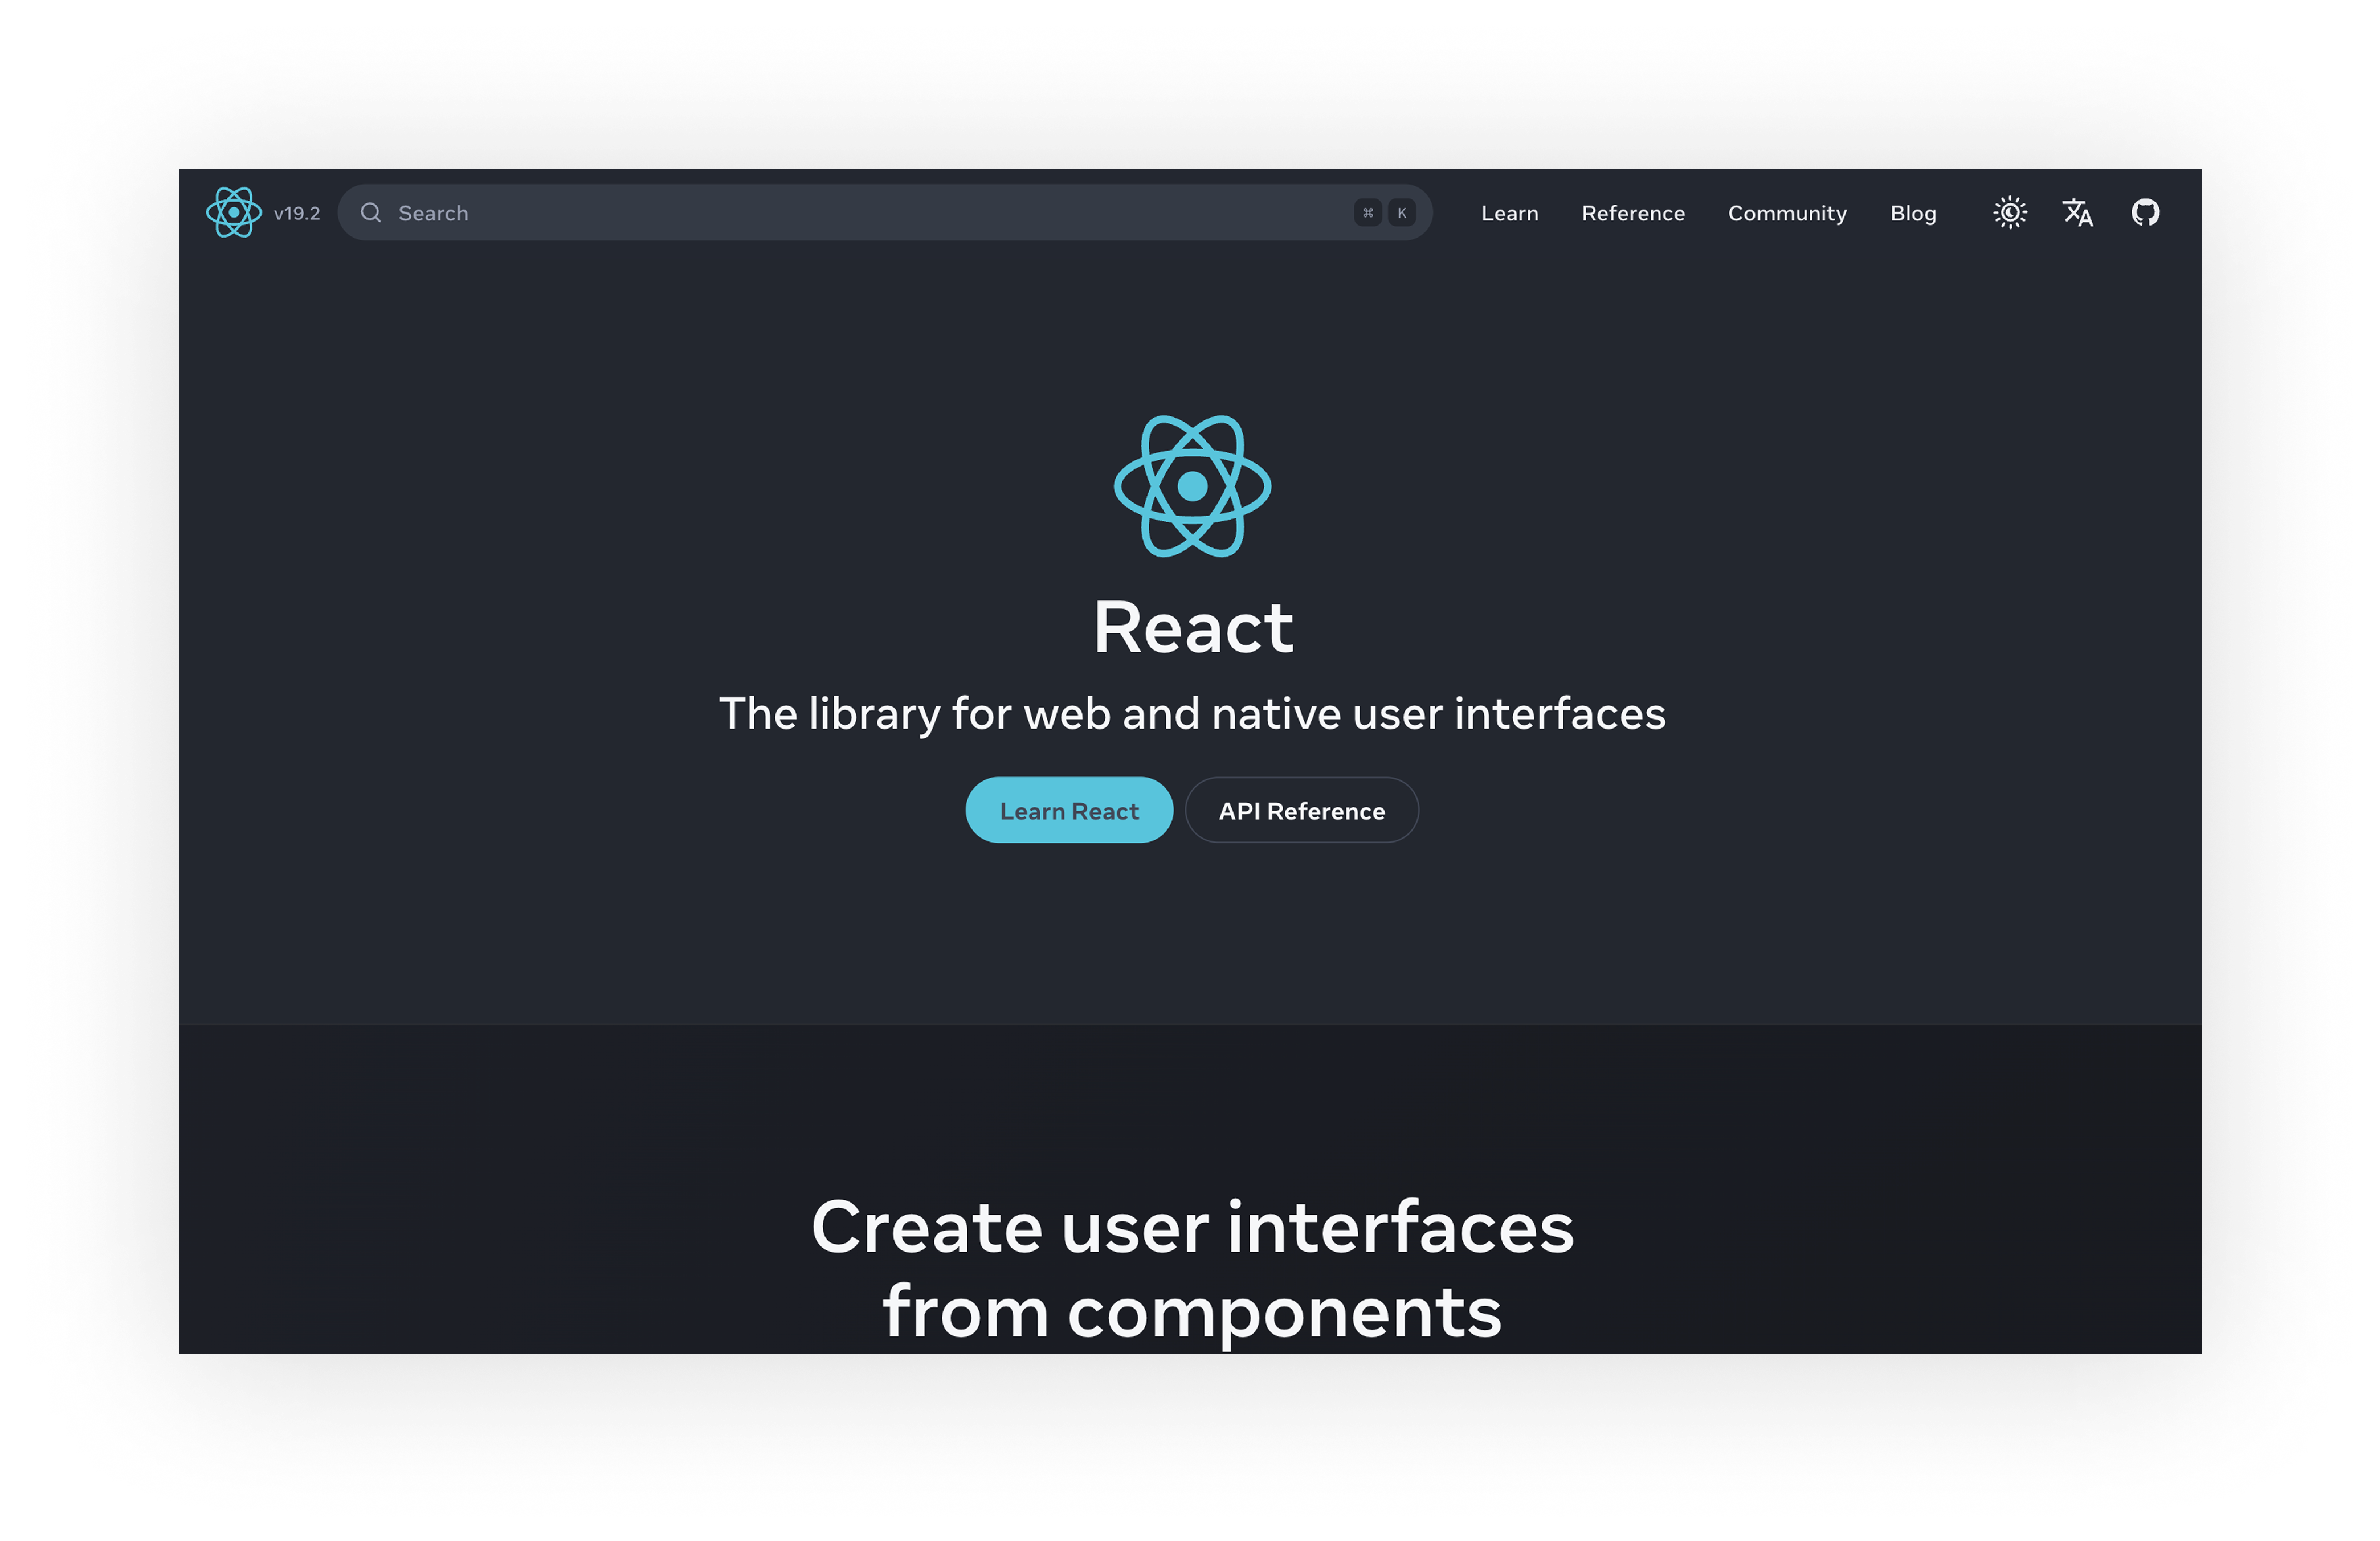Focus the Search input field
The width and height of the screenshot is (2380, 1541).
[884, 212]
